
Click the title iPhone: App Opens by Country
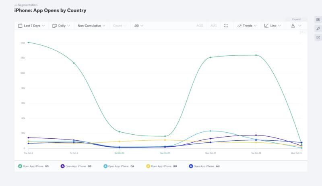point(50,10)
